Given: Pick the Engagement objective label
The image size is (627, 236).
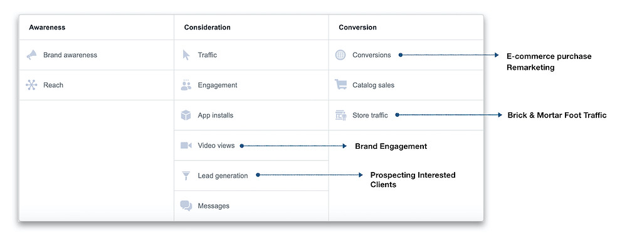Looking at the screenshot, I should point(217,85).
